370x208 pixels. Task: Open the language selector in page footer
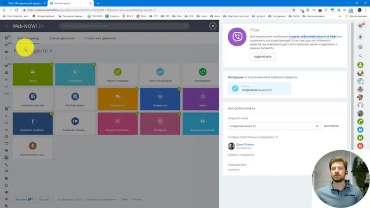pyautogui.click(x=45, y=199)
